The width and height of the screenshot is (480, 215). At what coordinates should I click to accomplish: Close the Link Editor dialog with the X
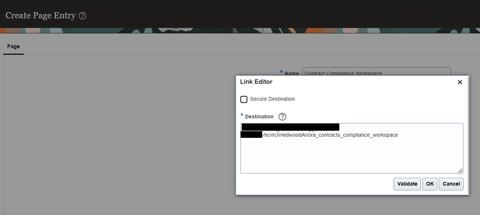(x=460, y=82)
